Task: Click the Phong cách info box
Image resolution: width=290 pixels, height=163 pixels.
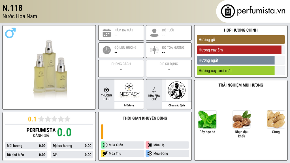Action: click(121, 68)
